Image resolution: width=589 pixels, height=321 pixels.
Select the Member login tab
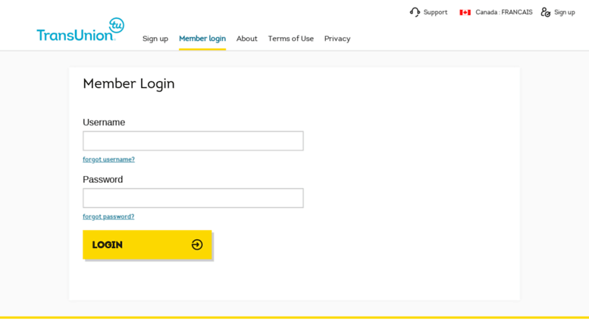click(202, 39)
